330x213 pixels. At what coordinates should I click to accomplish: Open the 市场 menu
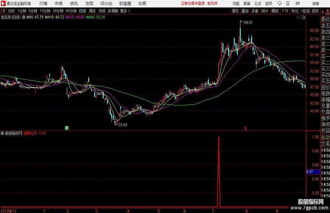tap(59, 3)
